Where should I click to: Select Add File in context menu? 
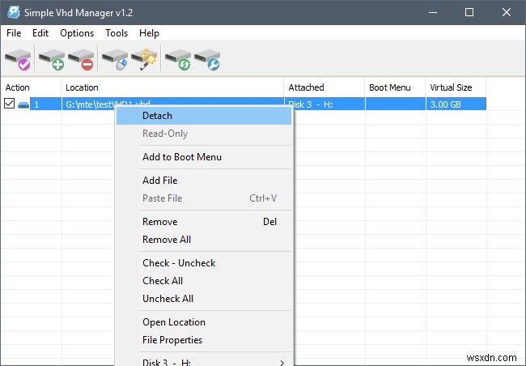[204, 181]
